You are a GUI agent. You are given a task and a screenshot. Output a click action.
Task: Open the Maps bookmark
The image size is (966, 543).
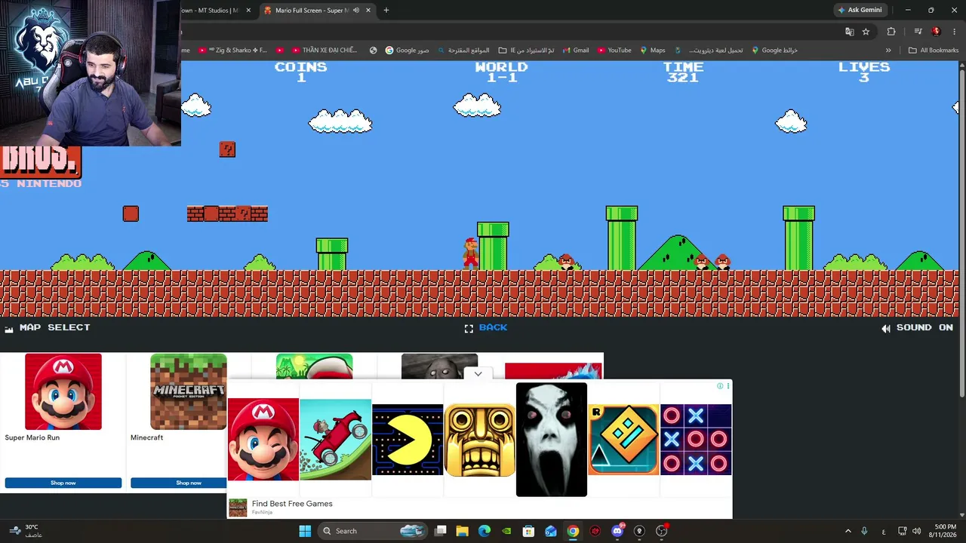click(x=652, y=51)
